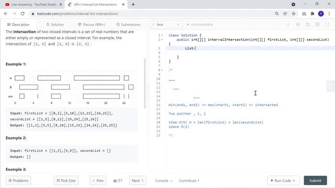Click the recording indicator icon in title bar
The image size is (335, 188).
[293, 4]
